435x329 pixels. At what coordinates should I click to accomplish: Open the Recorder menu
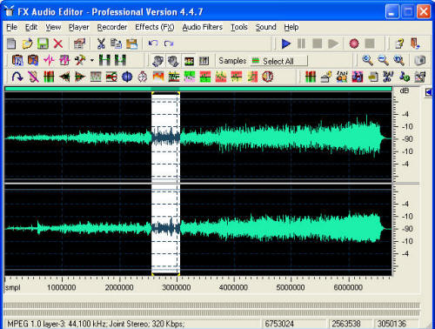tap(112, 27)
